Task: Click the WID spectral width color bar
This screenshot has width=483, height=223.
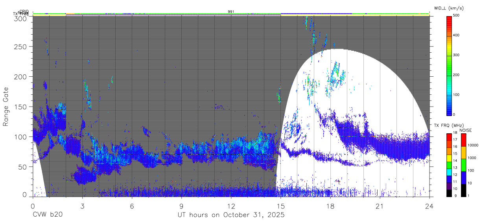Action: coord(449,65)
